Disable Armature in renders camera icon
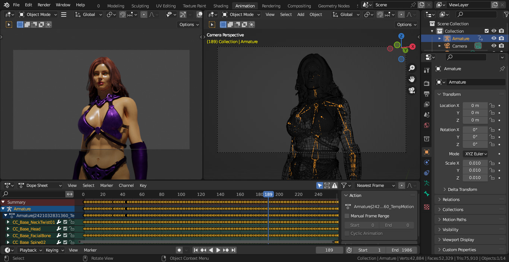Viewport: 509px width, 262px height. [502, 38]
